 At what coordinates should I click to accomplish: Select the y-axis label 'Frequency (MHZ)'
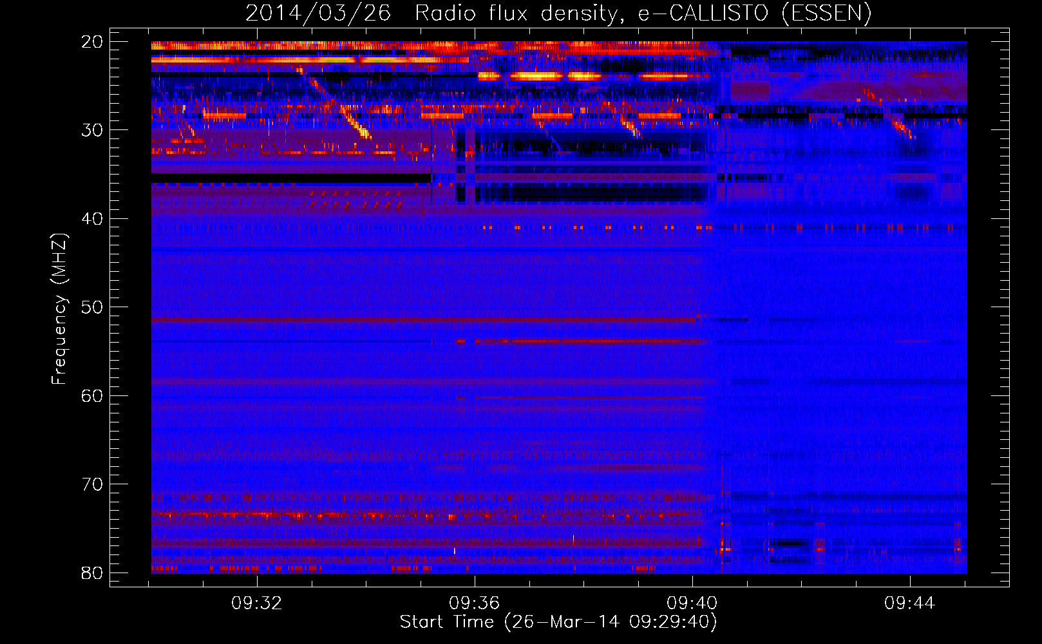[59, 309]
